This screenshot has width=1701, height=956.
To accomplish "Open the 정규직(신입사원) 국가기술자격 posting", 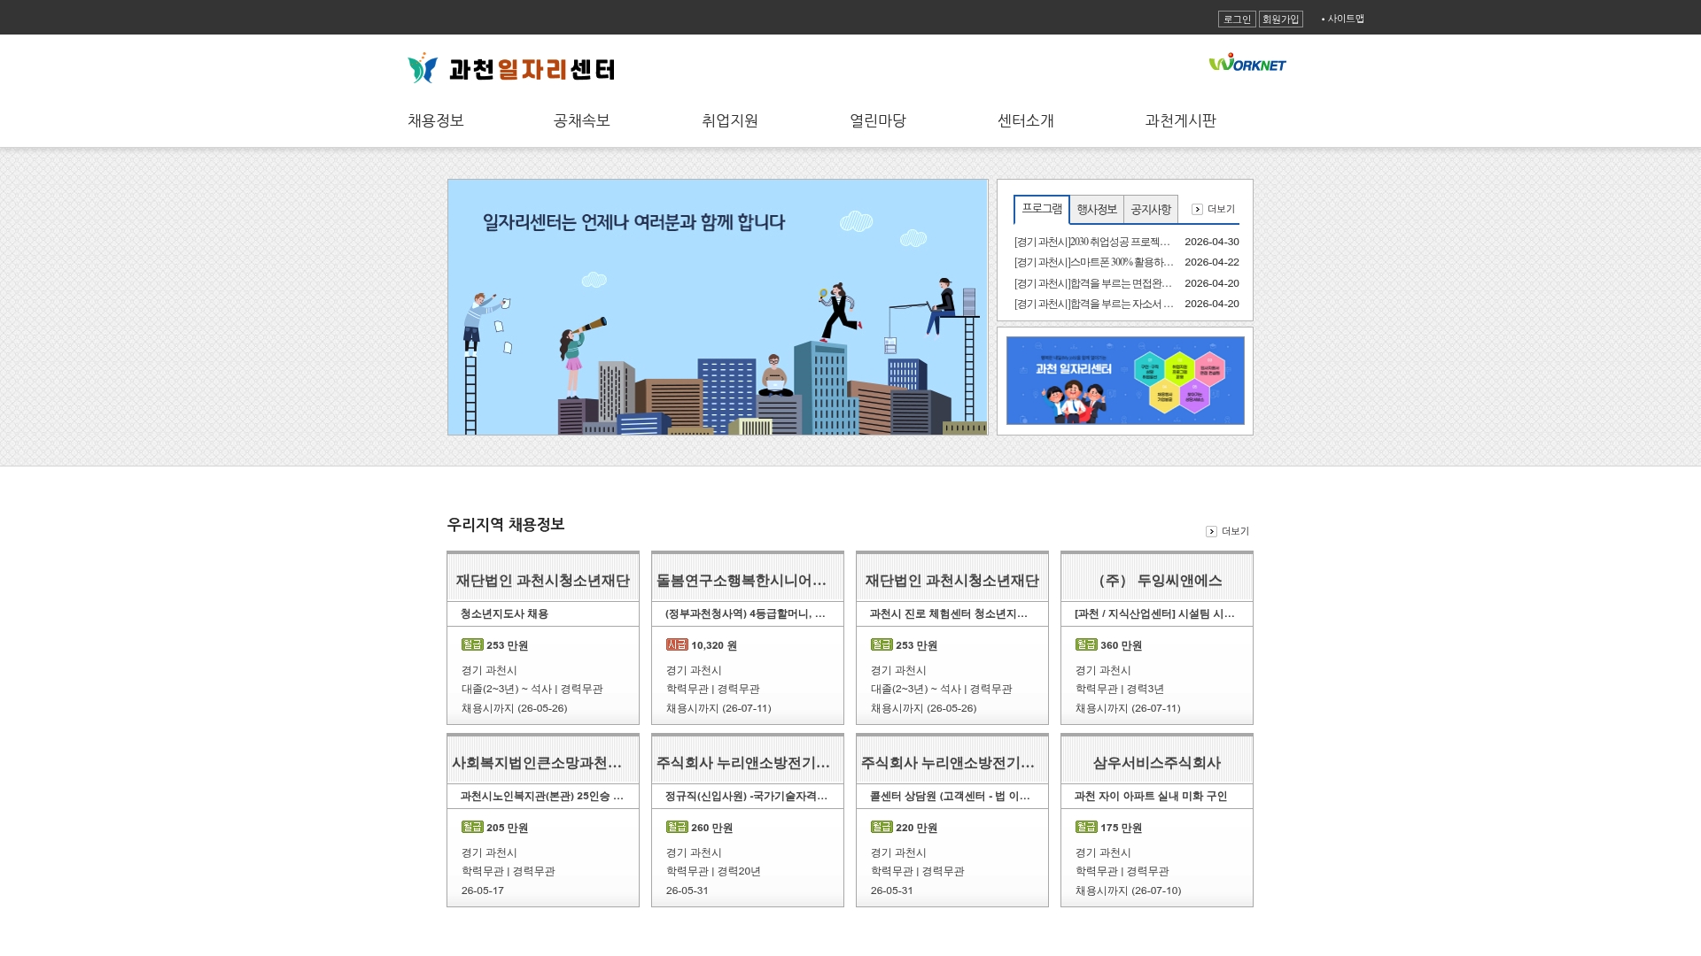I will click(x=746, y=796).
